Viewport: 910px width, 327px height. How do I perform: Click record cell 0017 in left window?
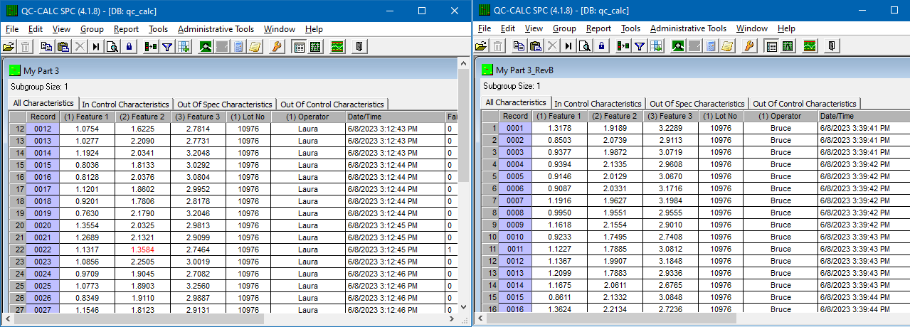pos(43,189)
